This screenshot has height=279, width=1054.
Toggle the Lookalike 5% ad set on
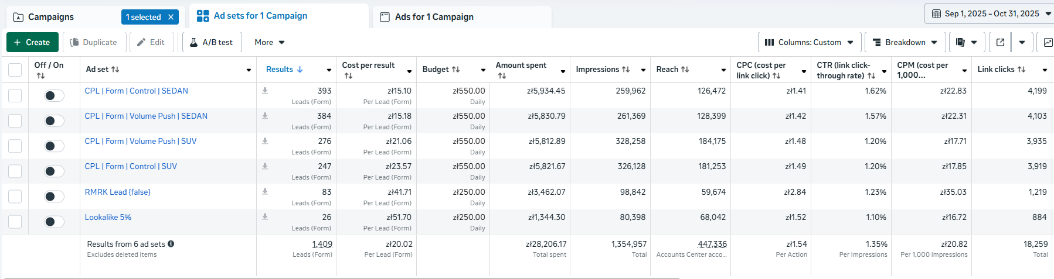click(x=55, y=222)
